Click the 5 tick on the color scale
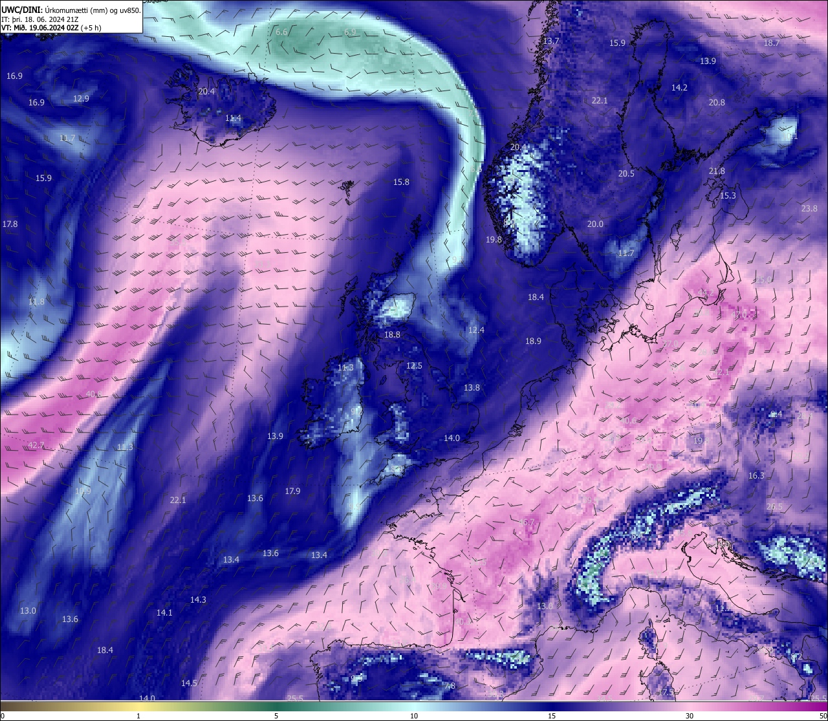The image size is (828, 721). 276,716
